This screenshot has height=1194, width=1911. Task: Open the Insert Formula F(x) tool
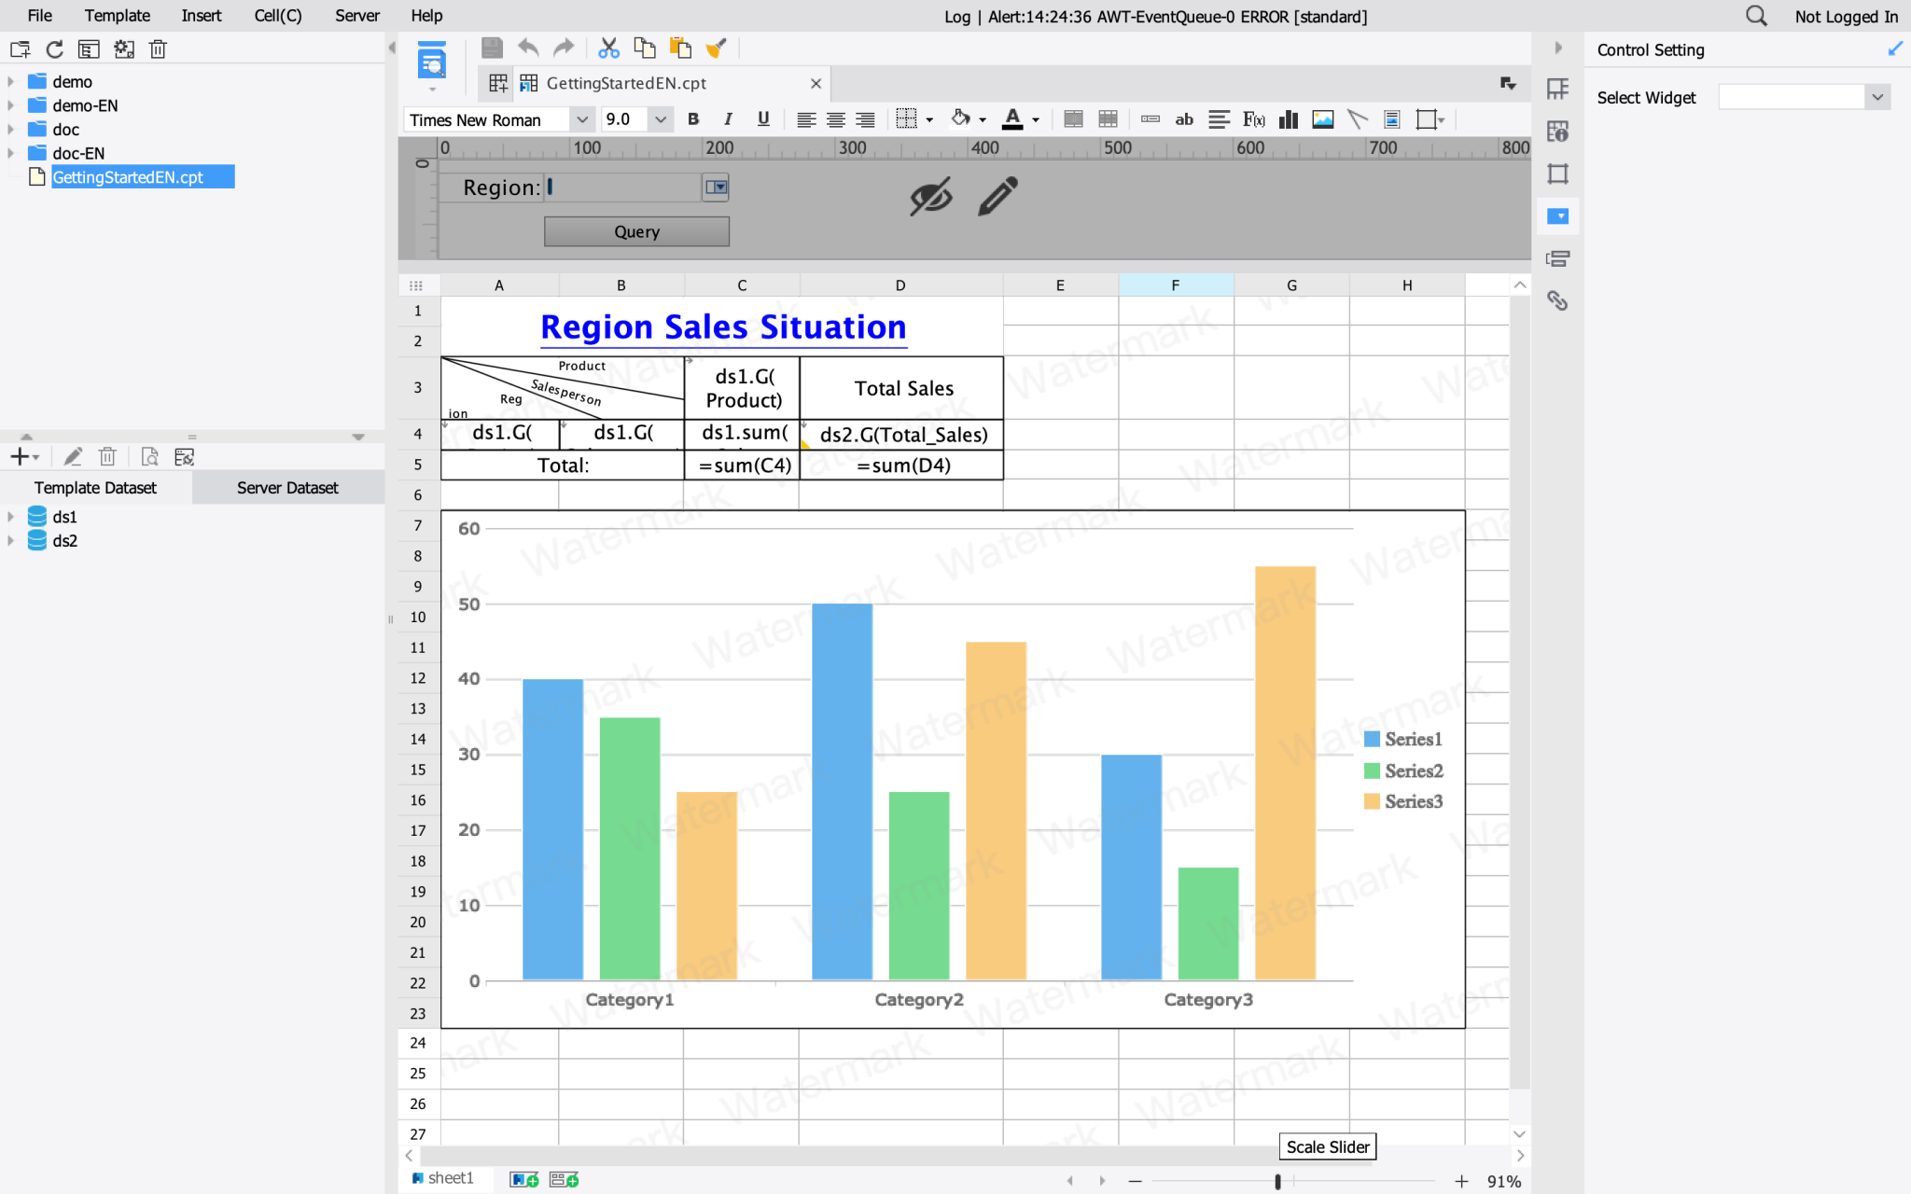pyautogui.click(x=1253, y=119)
